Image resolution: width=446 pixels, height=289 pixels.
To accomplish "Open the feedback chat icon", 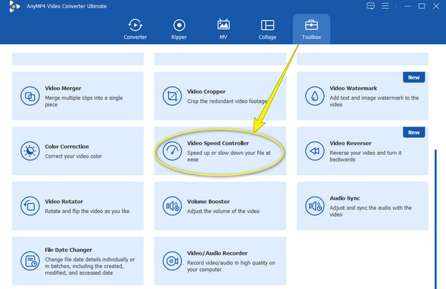I will coord(370,6).
